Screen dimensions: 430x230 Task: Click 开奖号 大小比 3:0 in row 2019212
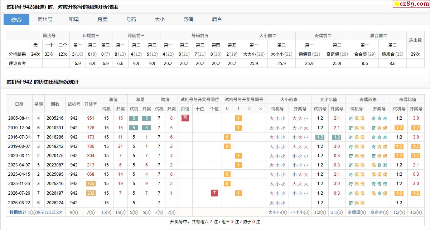(x=337, y=146)
